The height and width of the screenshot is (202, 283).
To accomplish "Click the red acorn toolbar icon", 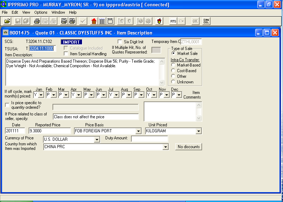I will click(x=159, y=21).
